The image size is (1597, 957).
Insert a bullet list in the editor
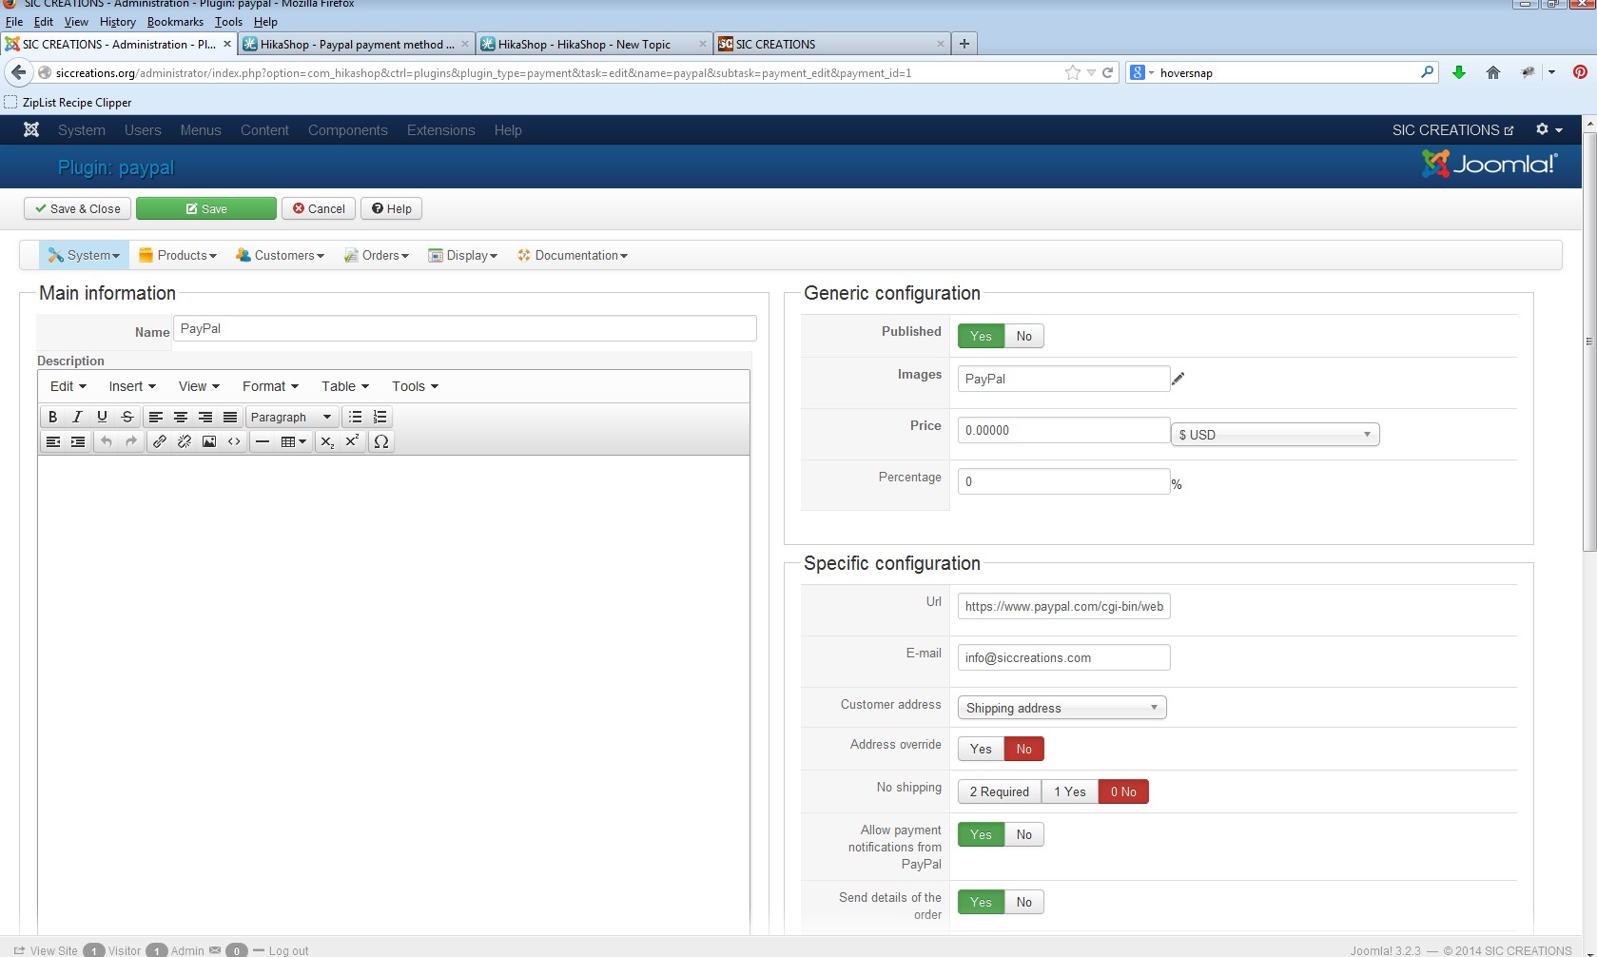tap(356, 417)
